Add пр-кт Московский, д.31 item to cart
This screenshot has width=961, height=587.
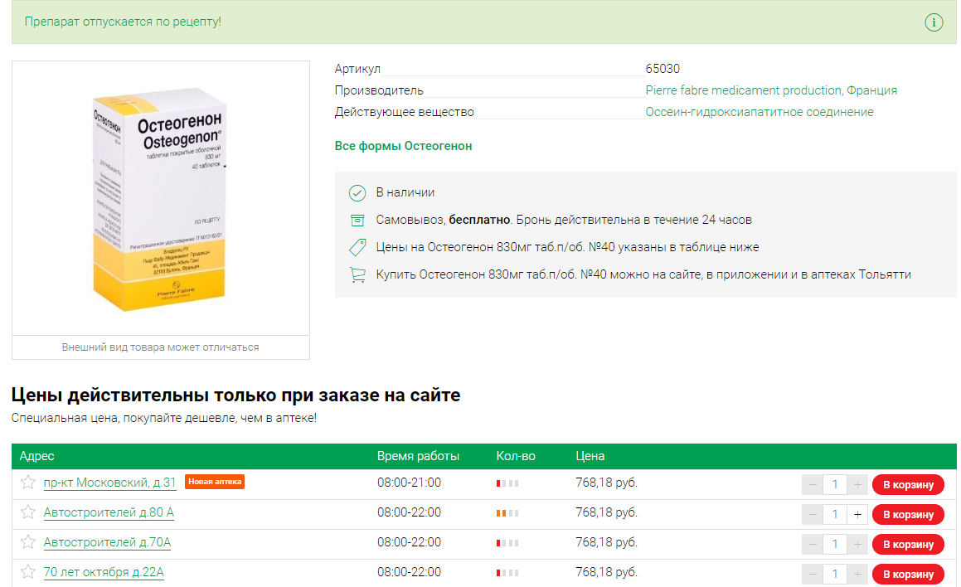tap(908, 485)
